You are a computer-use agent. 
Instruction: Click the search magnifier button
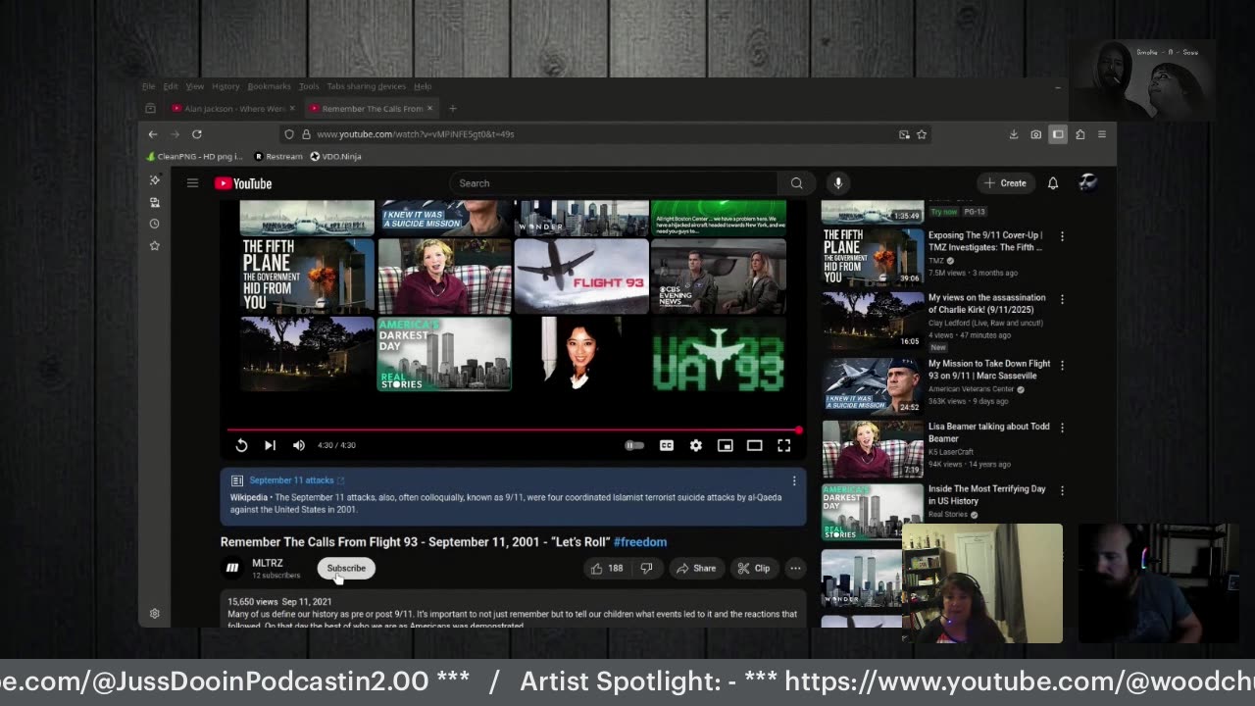(797, 183)
